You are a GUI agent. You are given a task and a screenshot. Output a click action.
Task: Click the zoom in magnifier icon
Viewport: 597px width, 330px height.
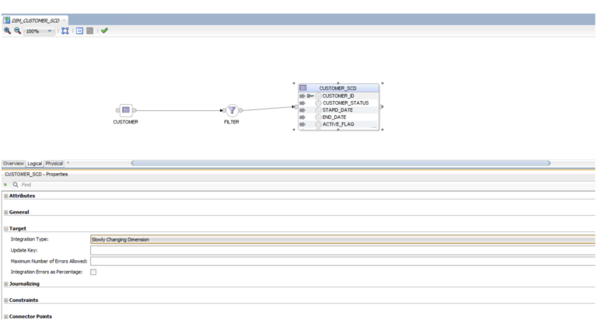coord(7,30)
